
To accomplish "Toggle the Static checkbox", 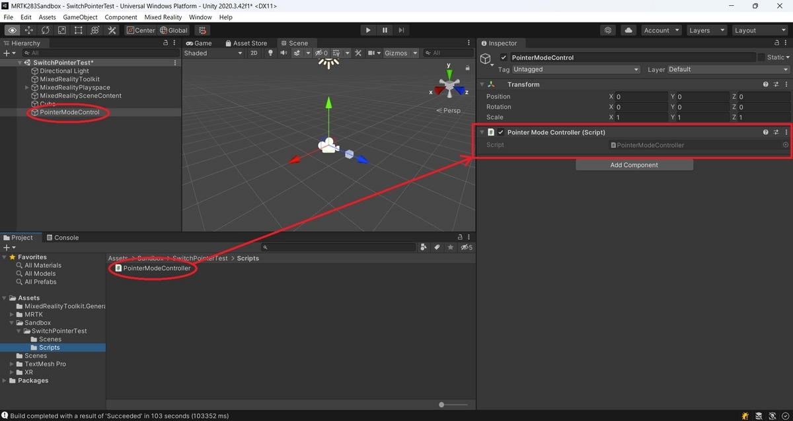I will point(761,57).
